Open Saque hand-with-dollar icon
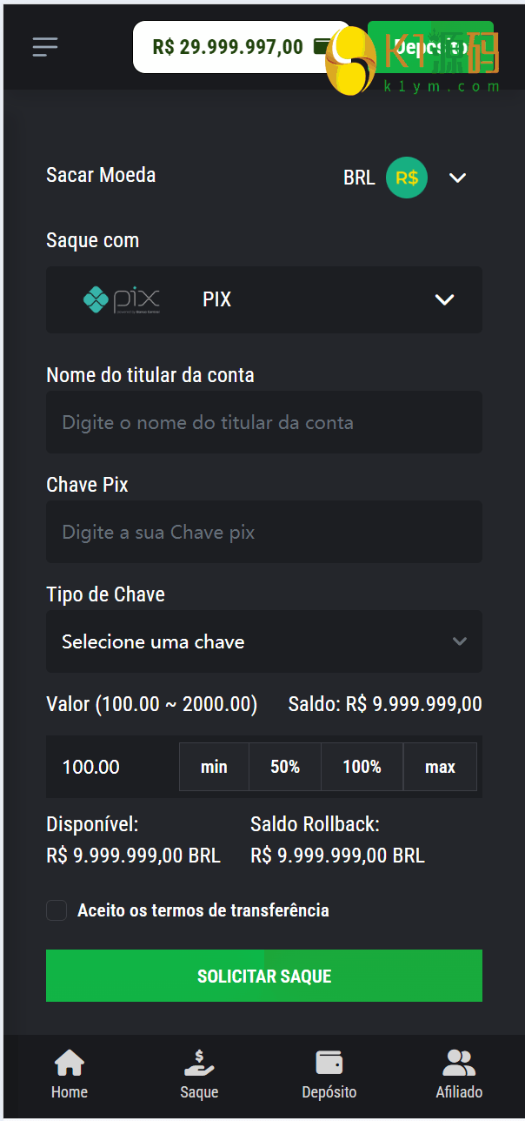 (x=199, y=1064)
